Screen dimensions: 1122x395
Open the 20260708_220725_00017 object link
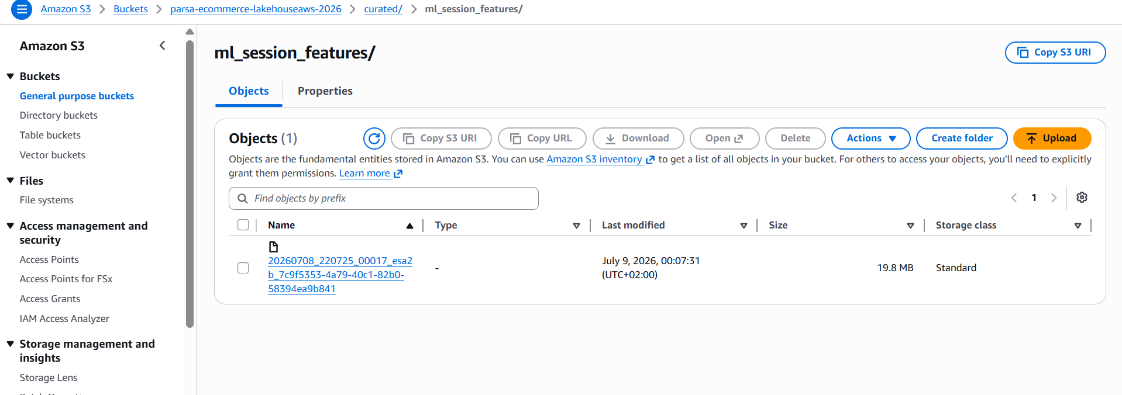(340, 275)
